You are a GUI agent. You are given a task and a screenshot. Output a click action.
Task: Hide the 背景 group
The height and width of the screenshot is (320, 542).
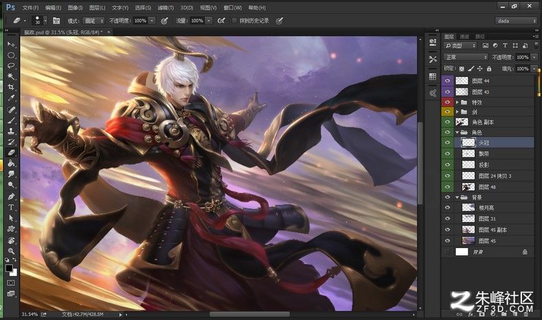[x=448, y=197]
